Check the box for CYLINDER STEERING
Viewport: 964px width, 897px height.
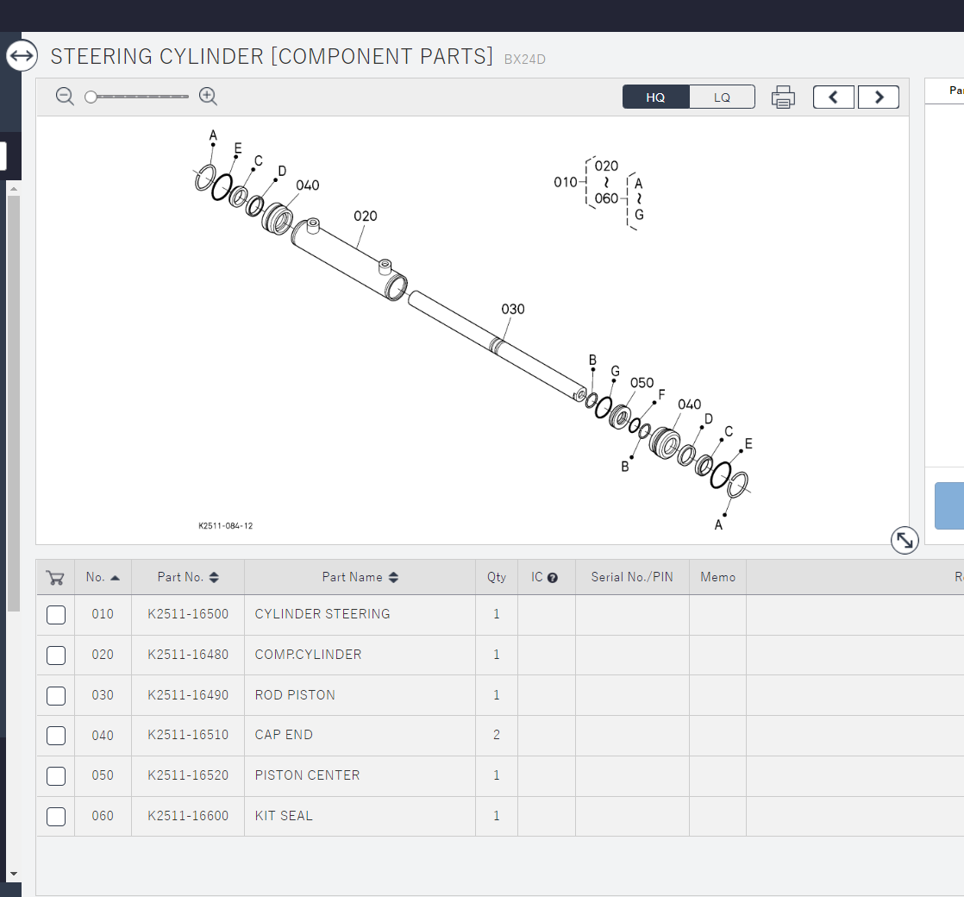[x=56, y=614]
